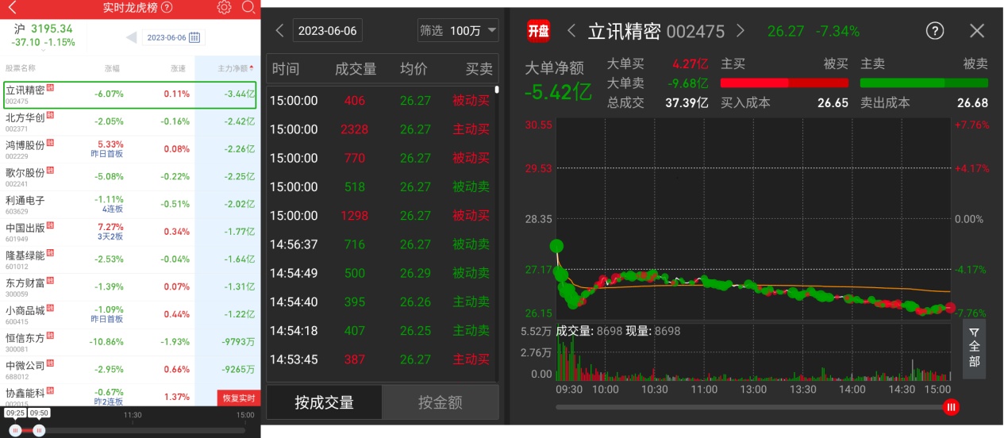Switch to 按金额 view
The width and height of the screenshot is (1004, 438).
[440, 402]
